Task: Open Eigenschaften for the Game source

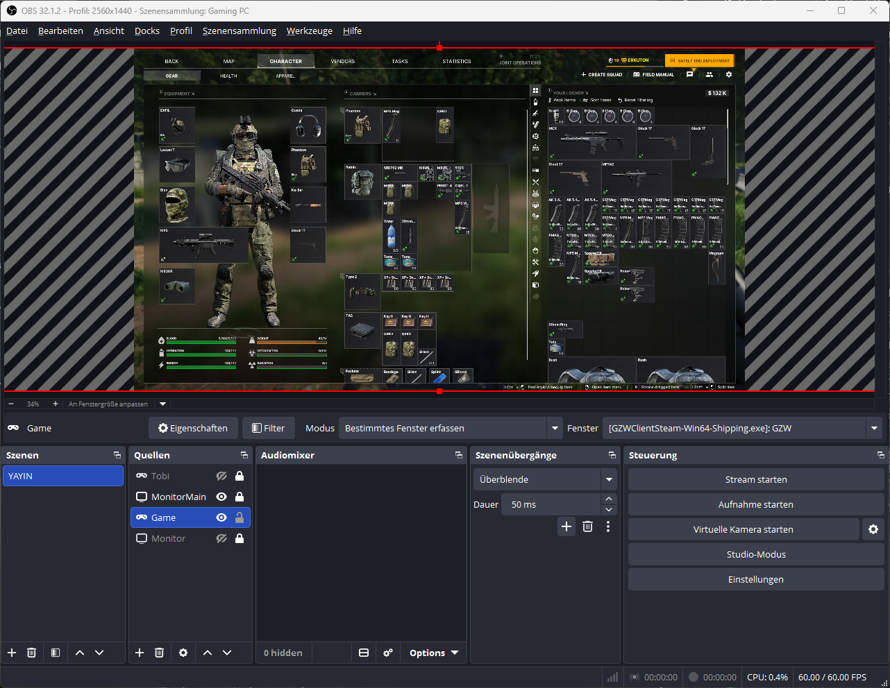Action: coord(193,428)
